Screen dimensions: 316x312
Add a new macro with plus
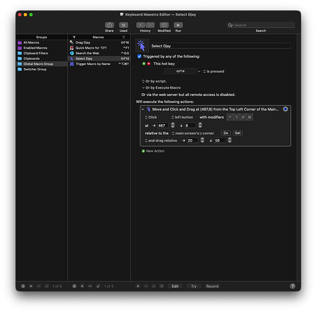[x=82, y=286]
